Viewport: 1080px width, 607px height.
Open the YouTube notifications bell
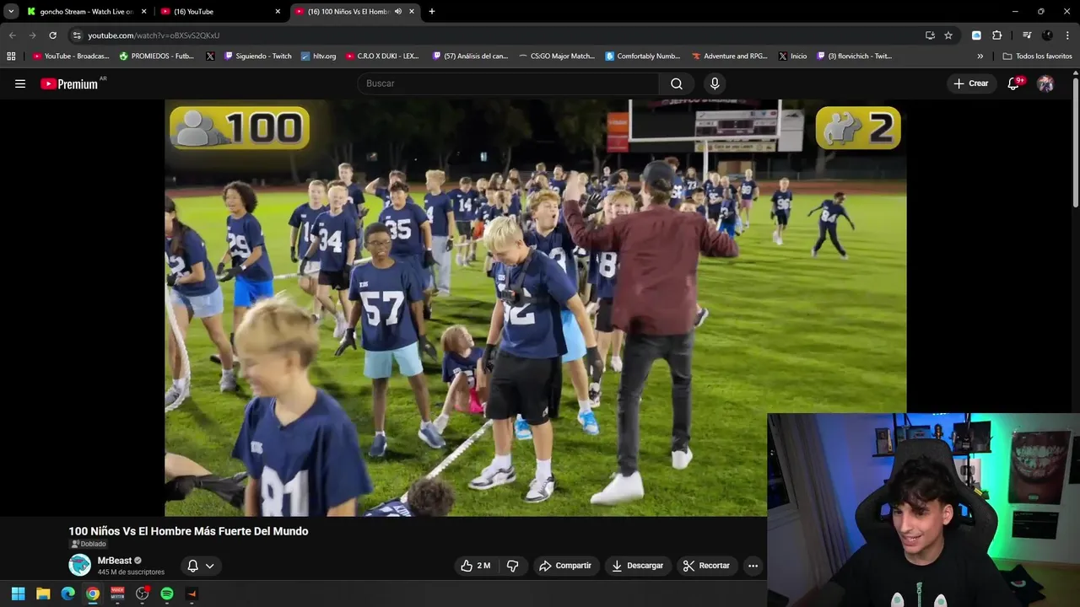tap(1014, 83)
